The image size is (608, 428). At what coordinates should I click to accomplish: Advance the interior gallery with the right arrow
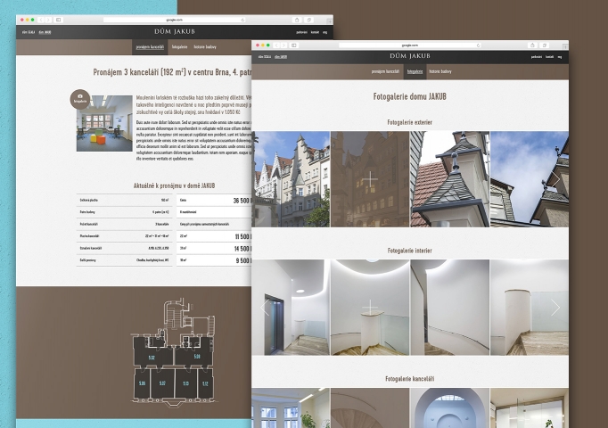555,308
